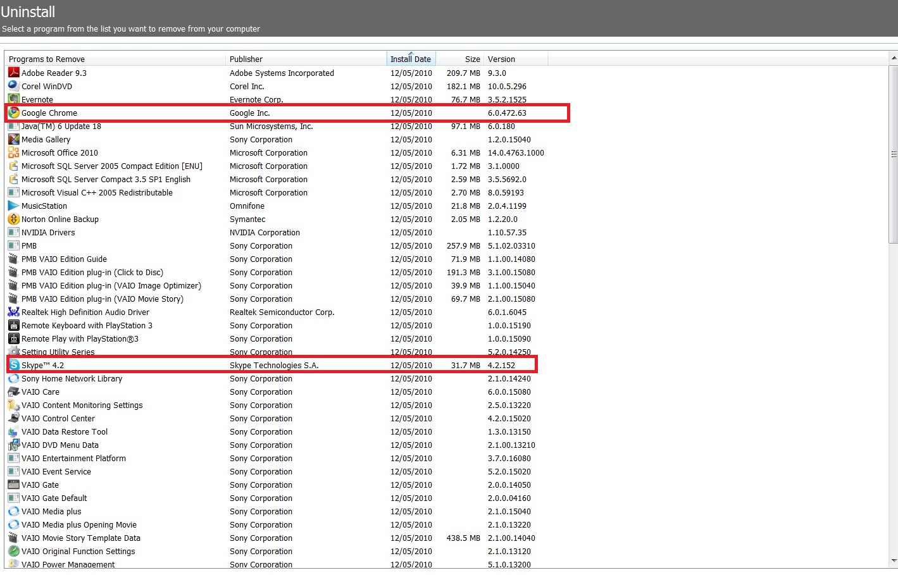Select the VAIO Gate Default entry
Viewport: 898px width, 575px height.
276,498
